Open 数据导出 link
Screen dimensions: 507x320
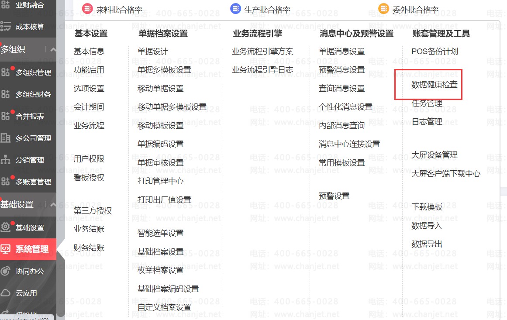[x=427, y=244]
